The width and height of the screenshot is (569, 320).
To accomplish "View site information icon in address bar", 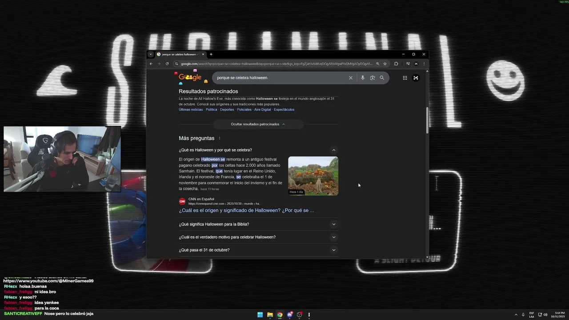I will pos(176,64).
